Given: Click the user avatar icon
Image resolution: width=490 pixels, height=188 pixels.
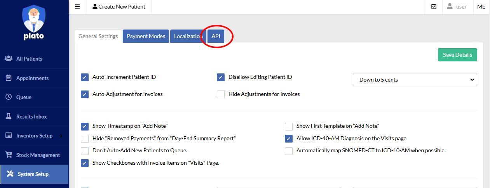Looking at the screenshot, I should [450, 7].
